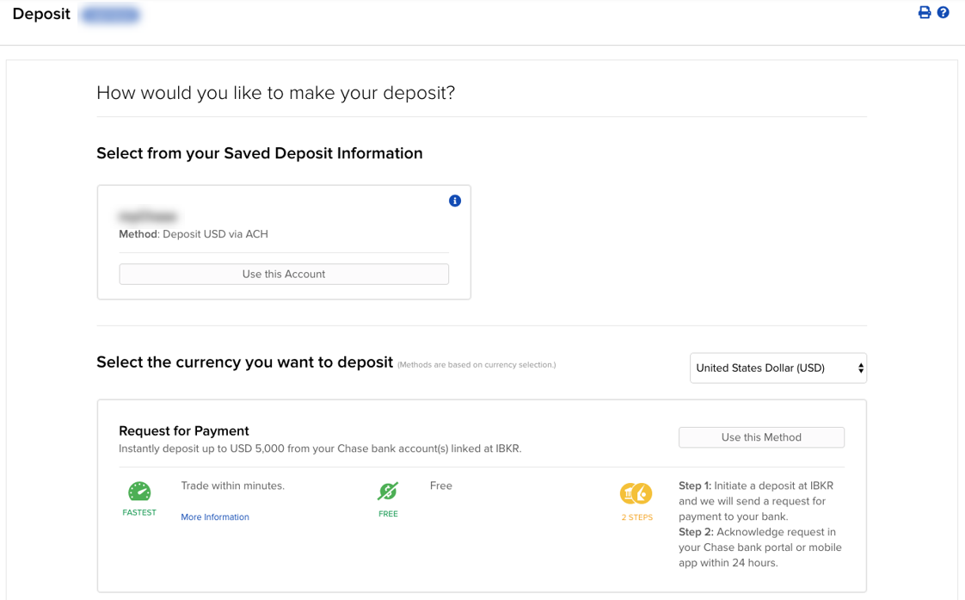Click the 2 STEPS label text

[636, 516]
